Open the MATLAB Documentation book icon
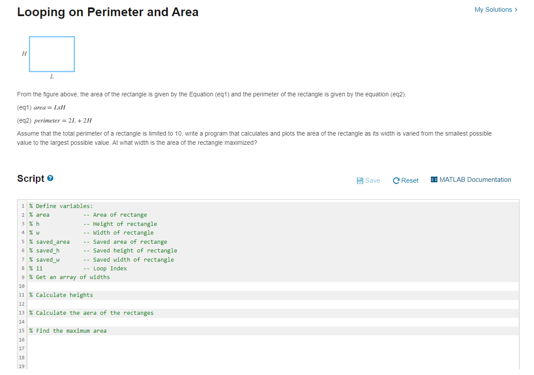The image size is (534, 375). tap(433, 179)
